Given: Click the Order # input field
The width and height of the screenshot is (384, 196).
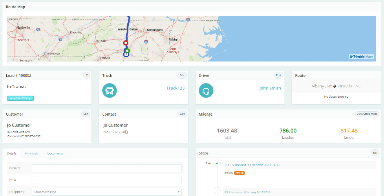Looking at the screenshot, I should pyautogui.click(x=106, y=168).
